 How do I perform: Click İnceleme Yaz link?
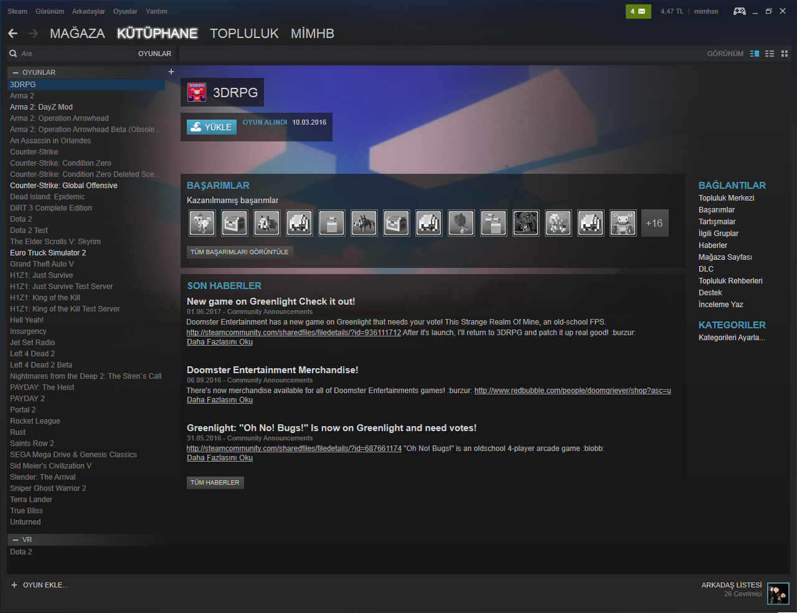click(721, 305)
